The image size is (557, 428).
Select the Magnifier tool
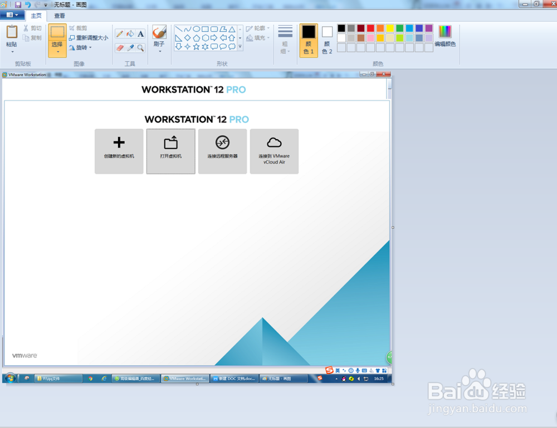coord(141,47)
